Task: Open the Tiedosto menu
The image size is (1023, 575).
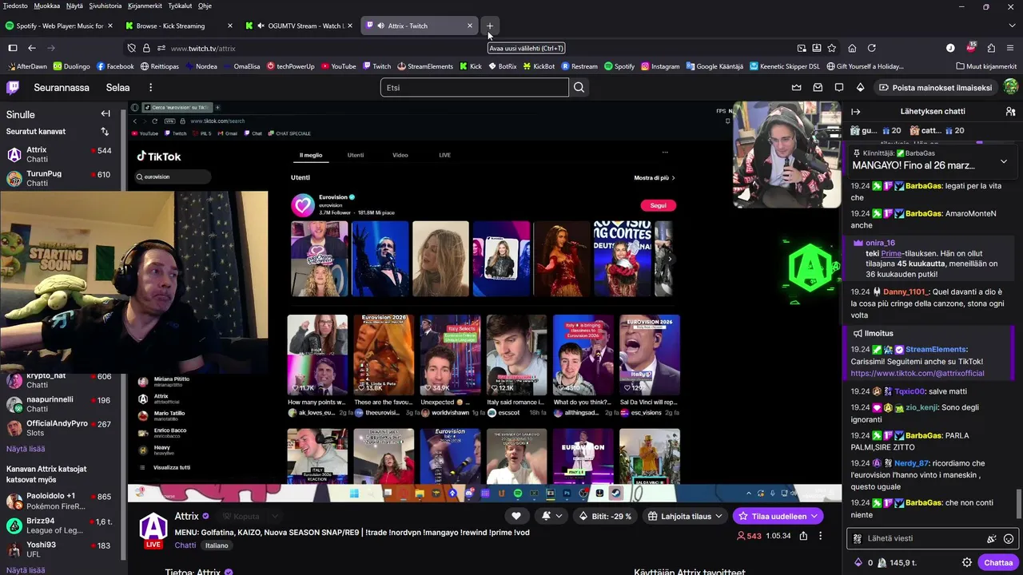Action: pos(15,6)
